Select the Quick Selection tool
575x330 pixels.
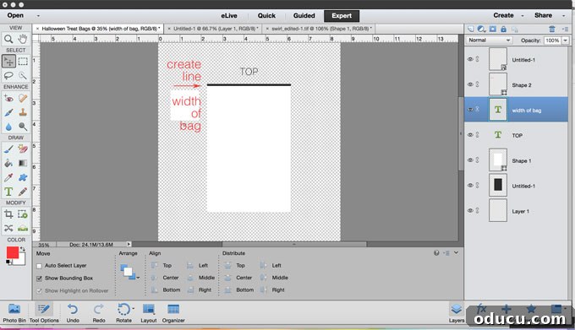point(23,75)
